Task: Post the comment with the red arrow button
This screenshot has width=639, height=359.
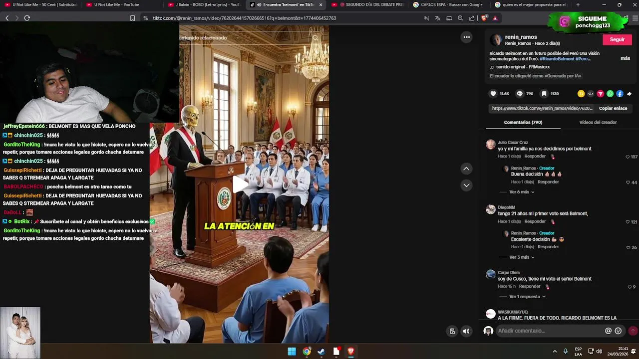Action: click(633, 331)
